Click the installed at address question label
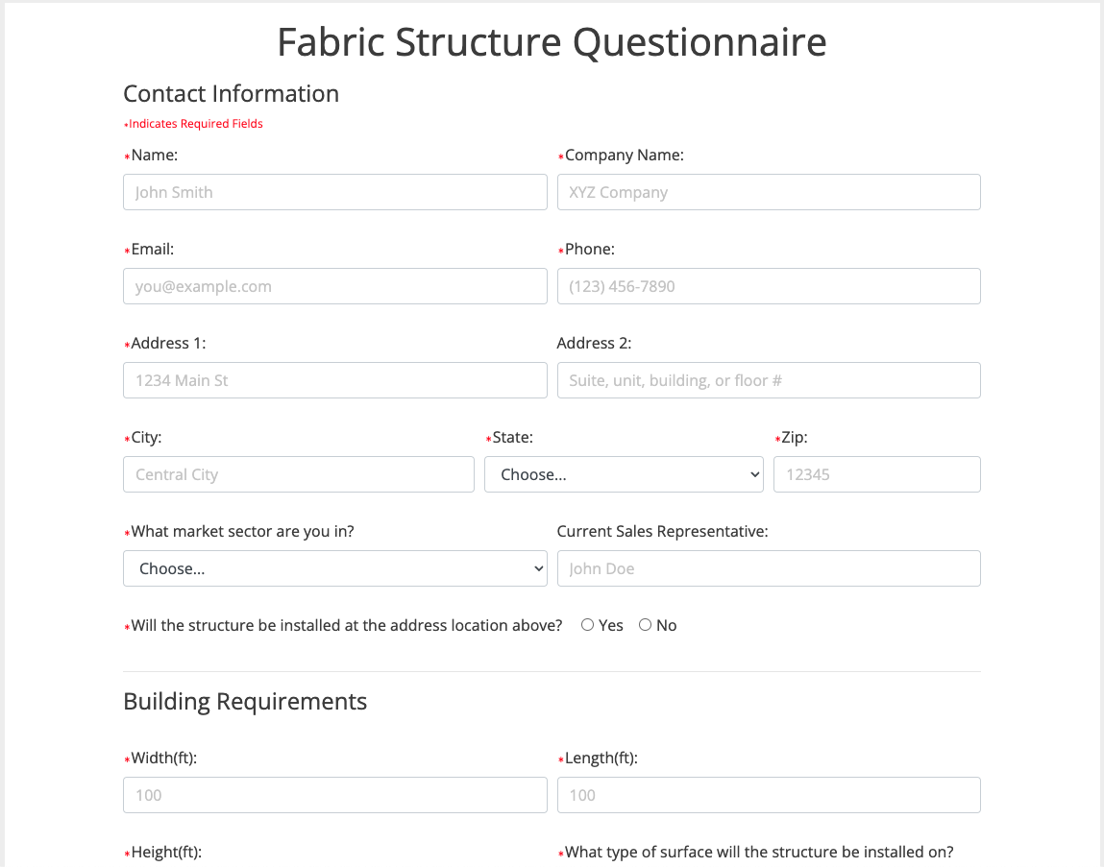This screenshot has width=1104, height=867. pos(346,626)
